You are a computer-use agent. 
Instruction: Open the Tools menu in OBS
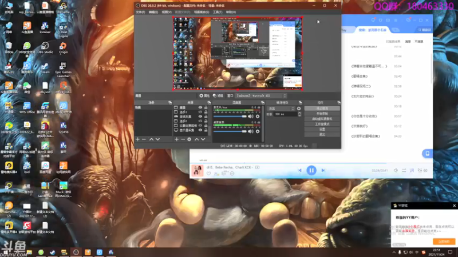pos(217,11)
